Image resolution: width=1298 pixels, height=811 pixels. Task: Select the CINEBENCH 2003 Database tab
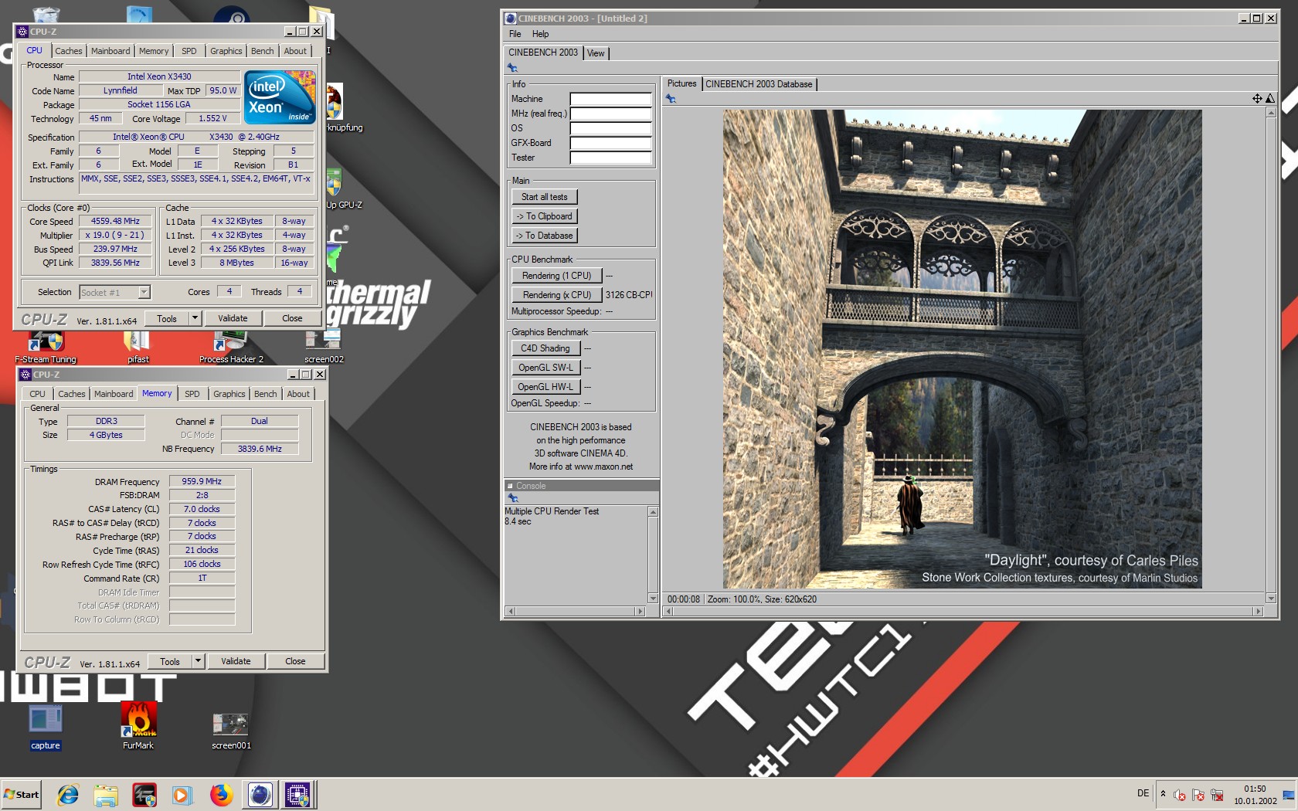(759, 84)
